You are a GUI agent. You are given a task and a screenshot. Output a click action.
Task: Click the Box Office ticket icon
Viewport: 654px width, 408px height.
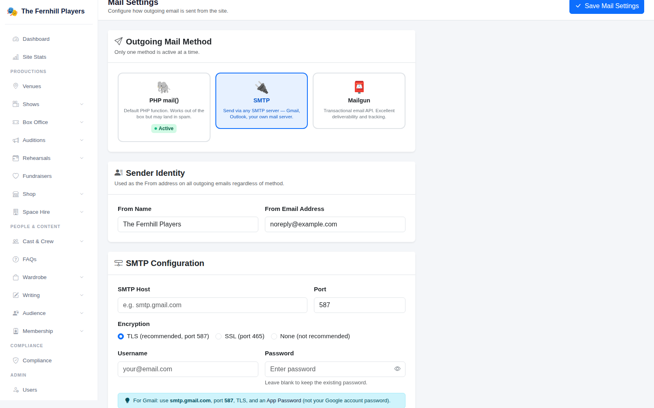pos(16,122)
